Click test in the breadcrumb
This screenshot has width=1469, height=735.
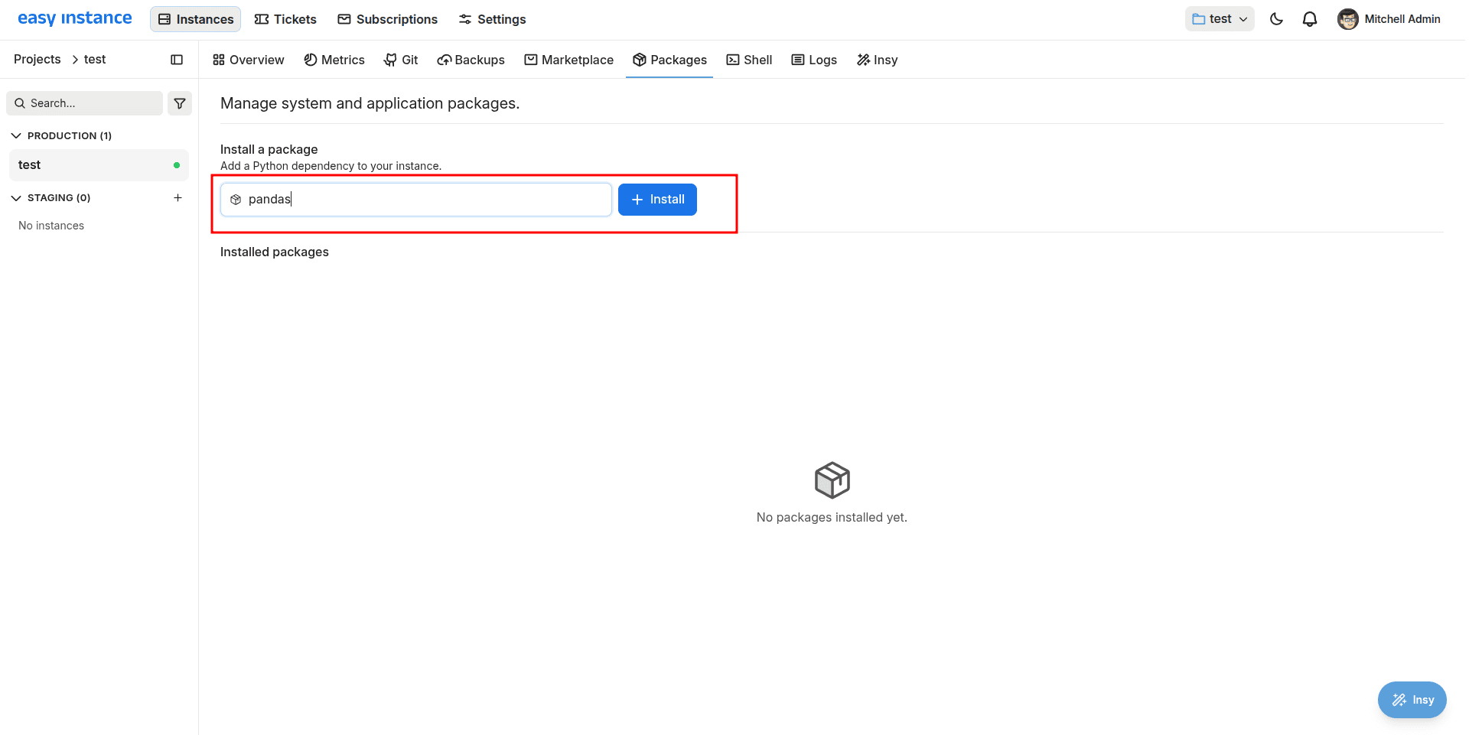pyautogui.click(x=95, y=59)
